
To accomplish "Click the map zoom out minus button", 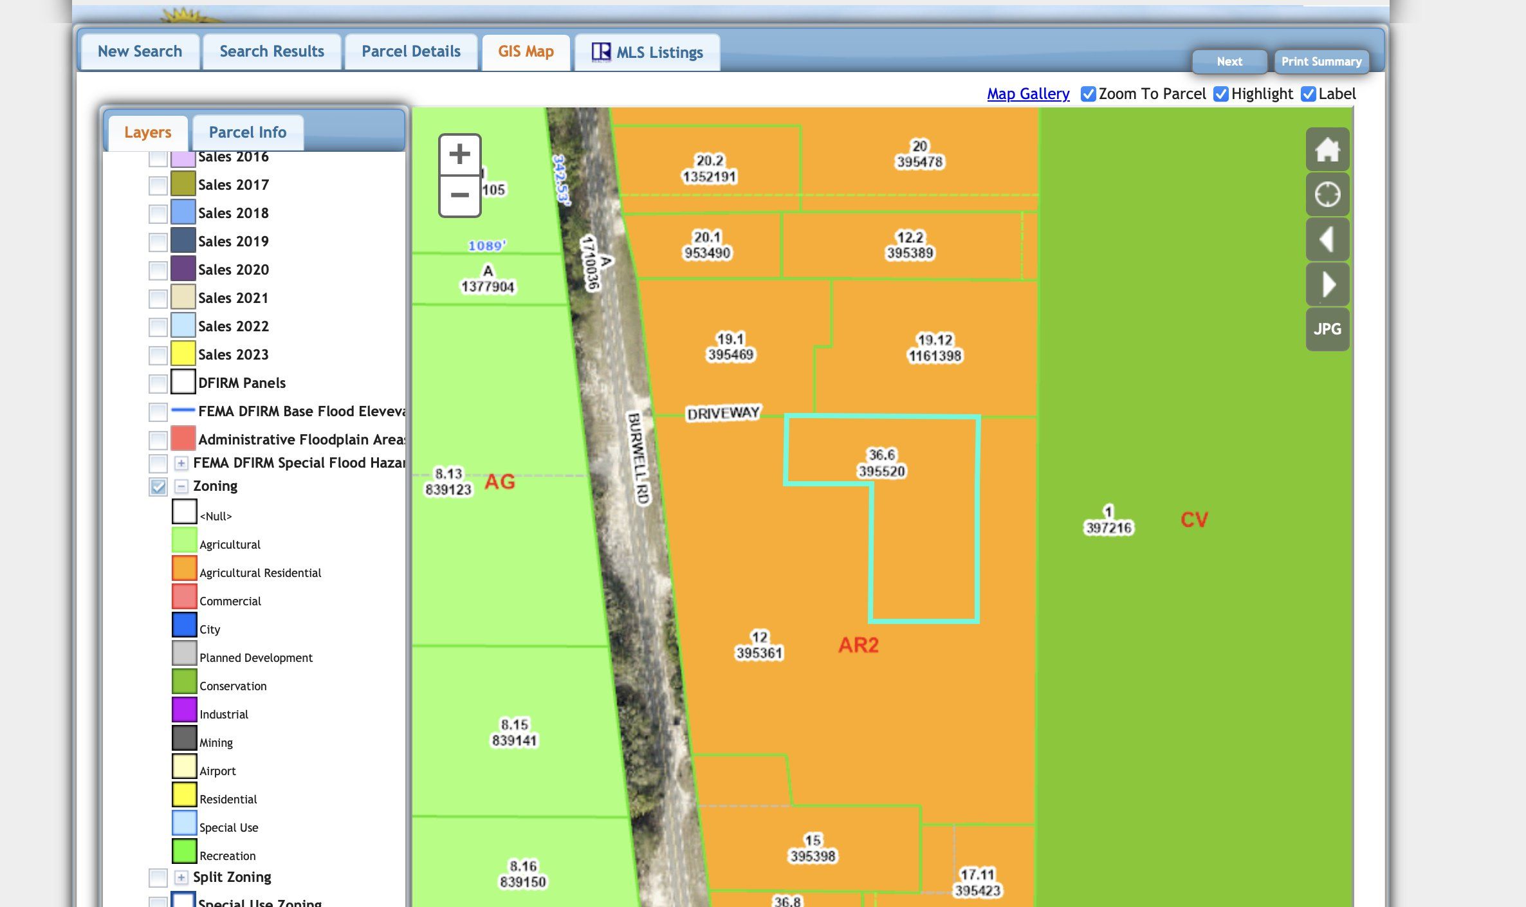I will pyautogui.click(x=459, y=195).
